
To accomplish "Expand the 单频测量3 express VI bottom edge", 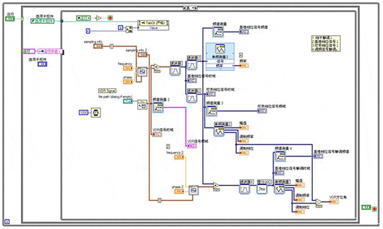I will [x=220, y=69].
